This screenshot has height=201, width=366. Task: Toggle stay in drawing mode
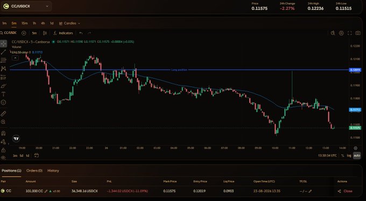4,142
